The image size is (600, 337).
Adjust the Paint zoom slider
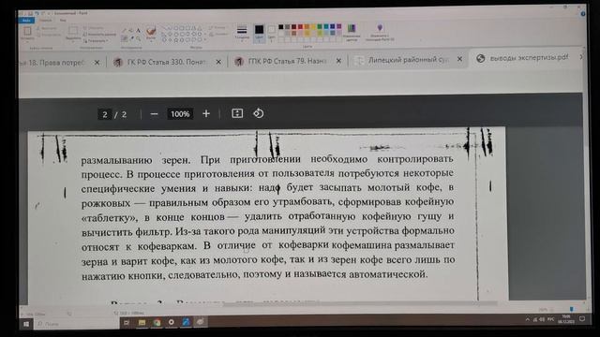(x=571, y=309)
